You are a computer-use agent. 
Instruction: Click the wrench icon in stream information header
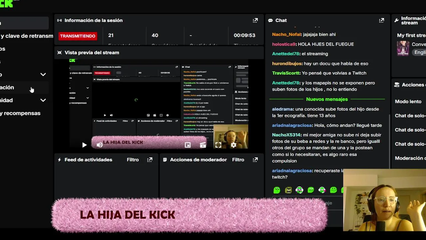point(396,20)
